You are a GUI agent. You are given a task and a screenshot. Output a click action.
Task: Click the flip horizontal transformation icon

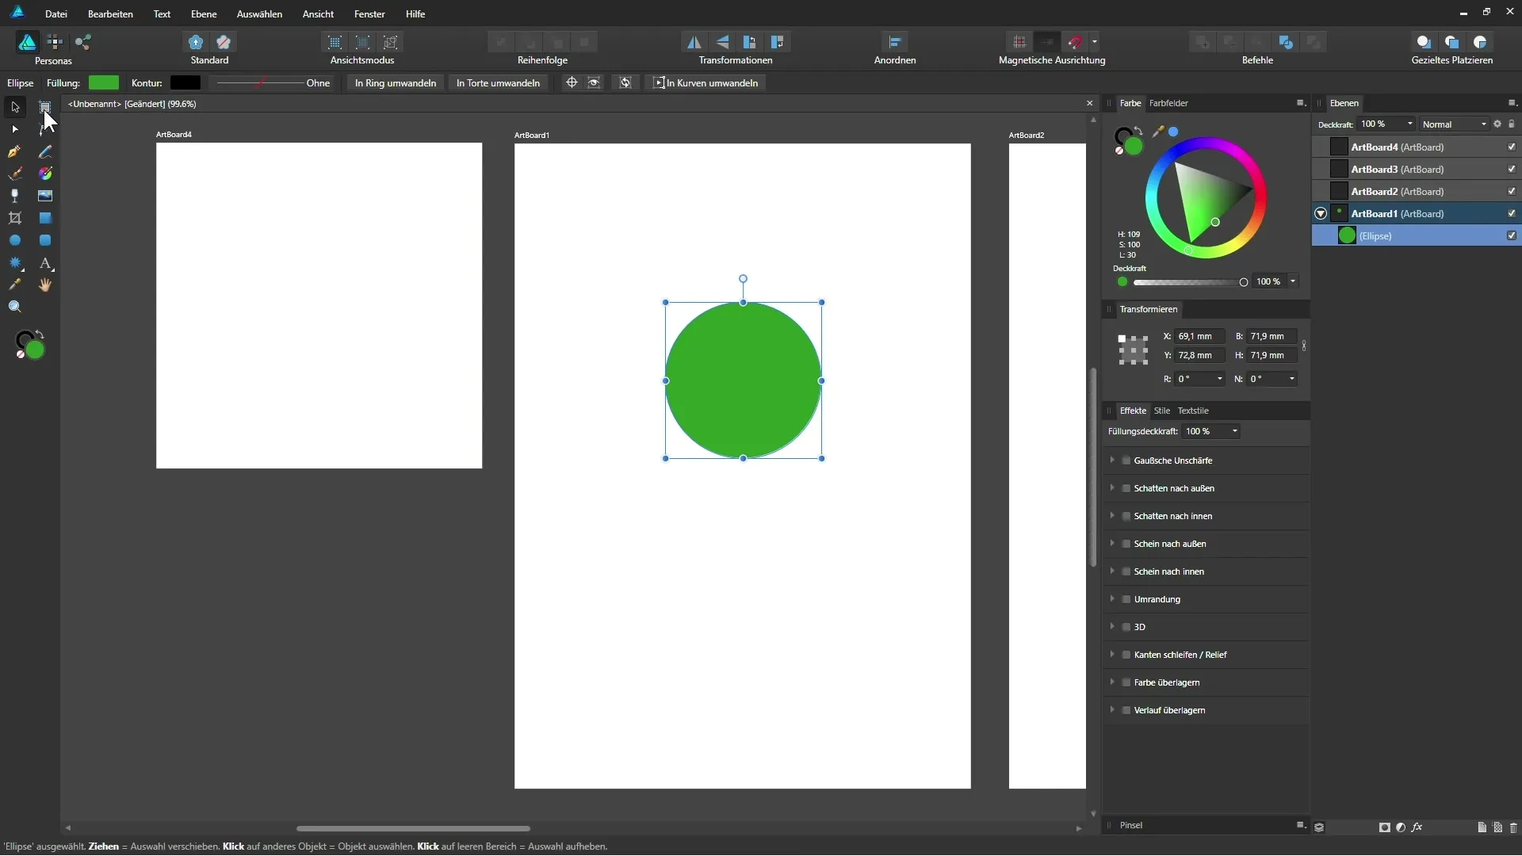[x=694, y=42]
